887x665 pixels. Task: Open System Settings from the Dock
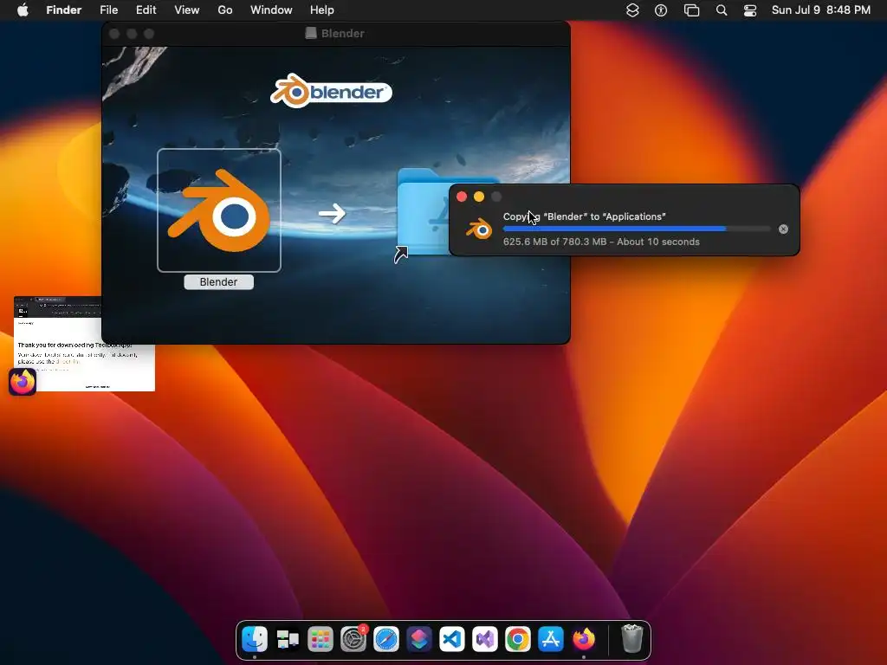point(353,639)
